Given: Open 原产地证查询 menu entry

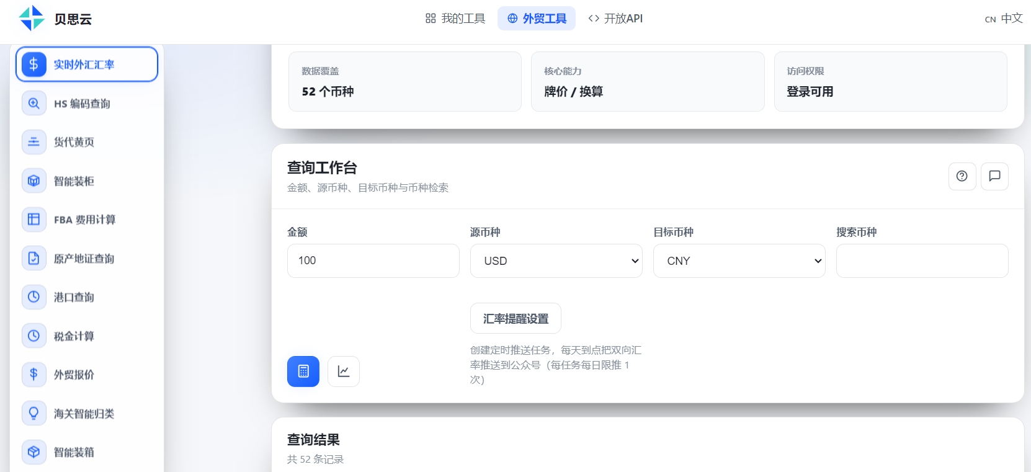Looking at the screenshot, I should (x=87, y=258).
